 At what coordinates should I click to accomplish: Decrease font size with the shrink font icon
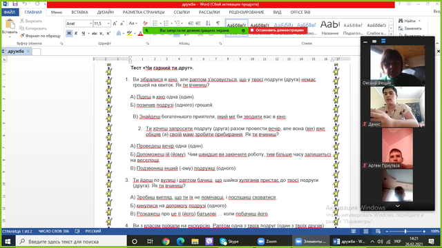coord(122,23)
